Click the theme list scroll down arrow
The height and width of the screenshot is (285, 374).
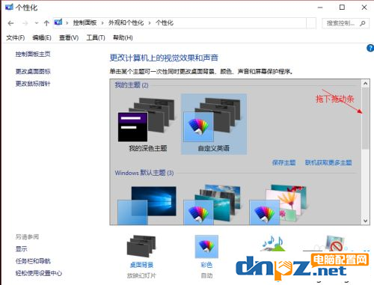coord(366,221)
